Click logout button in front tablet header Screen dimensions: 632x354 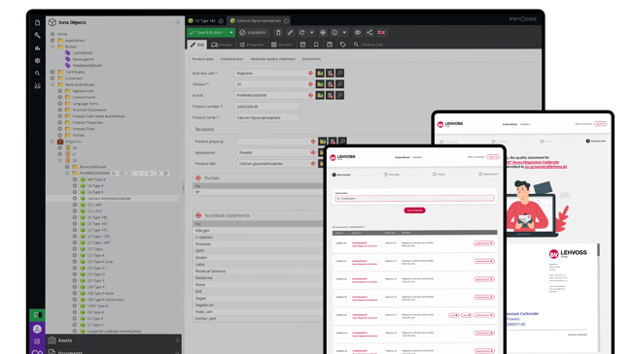(493, 157)
